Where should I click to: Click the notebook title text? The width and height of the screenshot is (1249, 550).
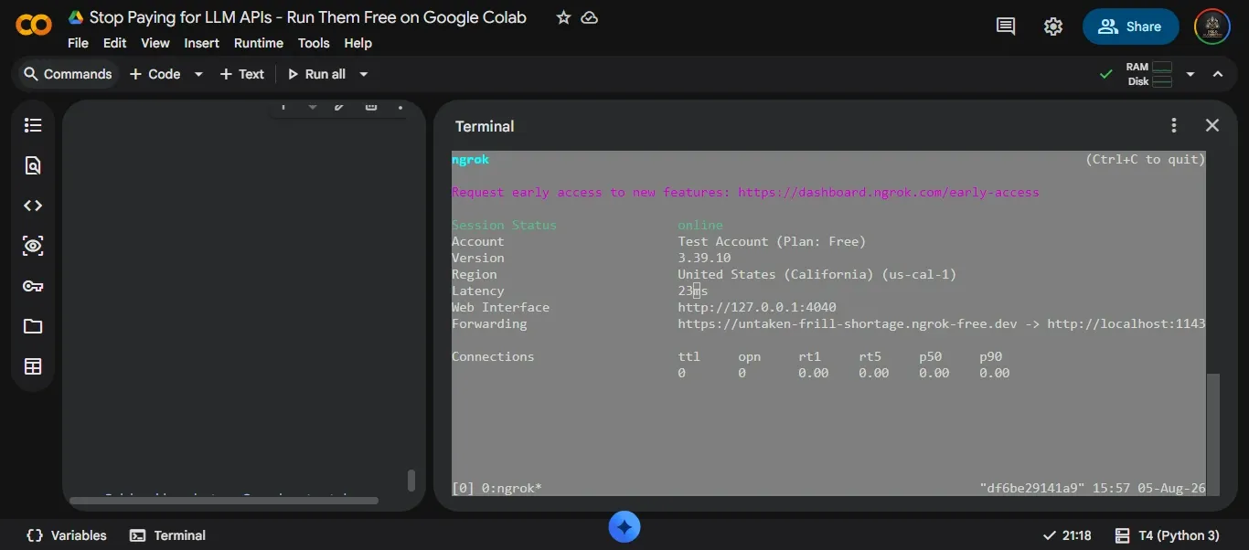(308, 17)
